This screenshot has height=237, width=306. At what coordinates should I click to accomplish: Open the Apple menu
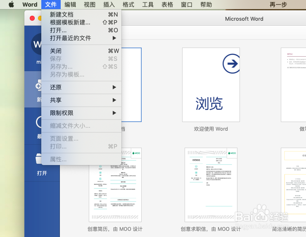click(x=11, y=4)
